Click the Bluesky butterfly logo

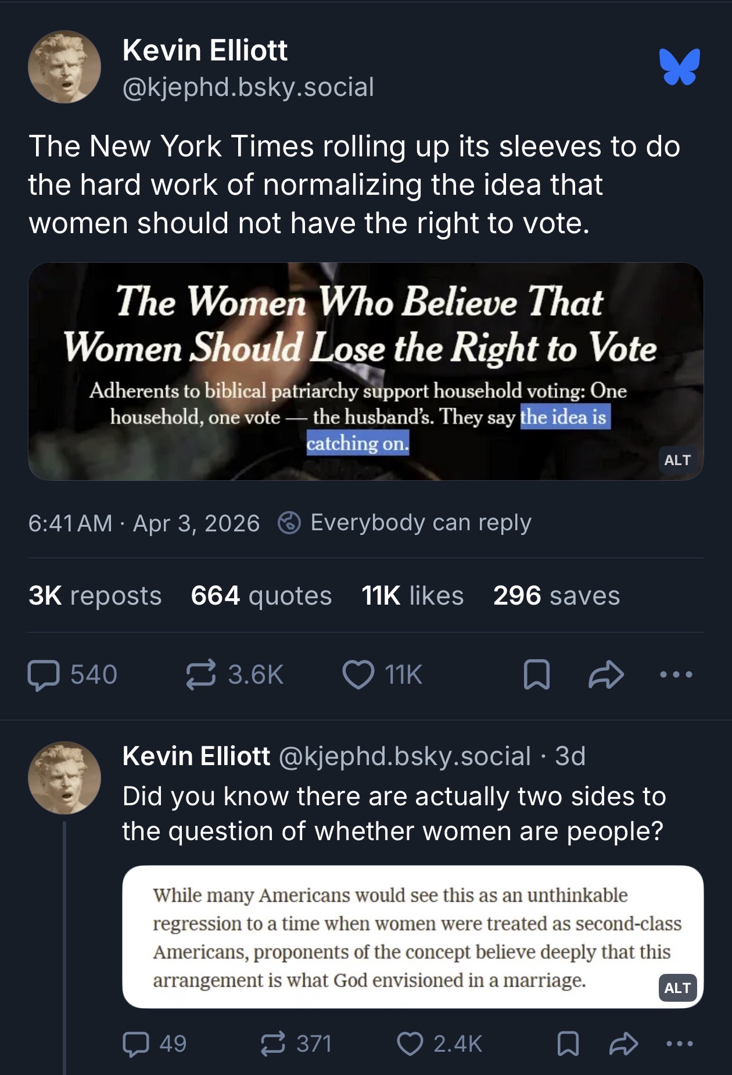679,67
